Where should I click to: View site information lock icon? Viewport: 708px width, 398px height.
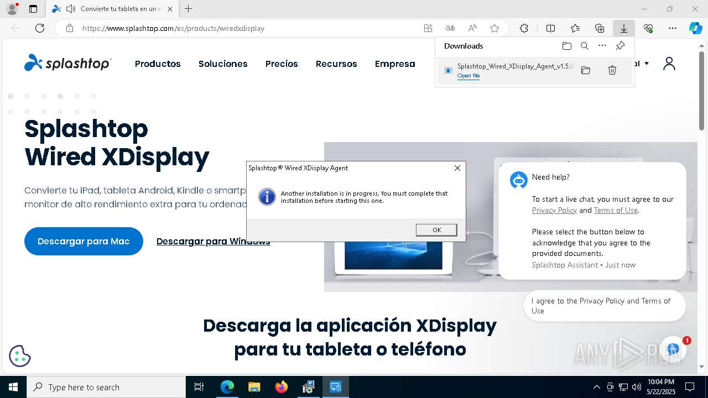(x=69, y=28)
